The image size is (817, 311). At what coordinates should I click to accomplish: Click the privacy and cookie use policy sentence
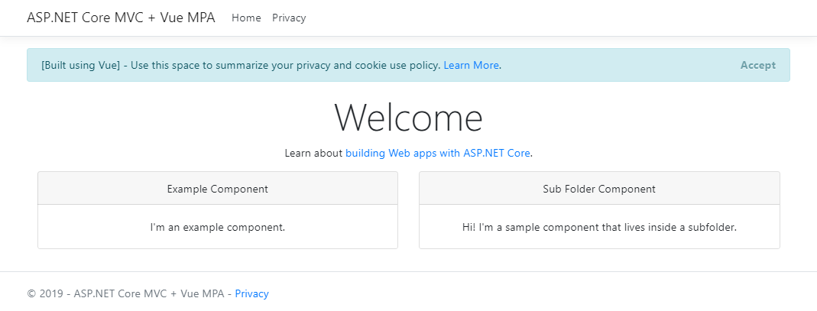pyautogui.click(x=287, y=66)
